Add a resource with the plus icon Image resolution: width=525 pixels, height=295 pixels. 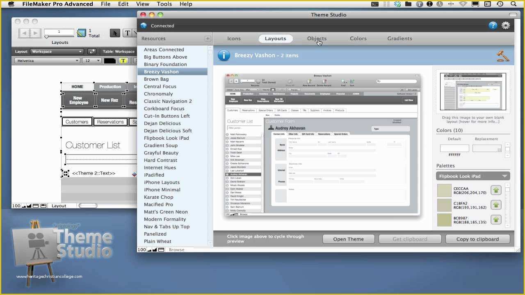click(x=208, y=39)
